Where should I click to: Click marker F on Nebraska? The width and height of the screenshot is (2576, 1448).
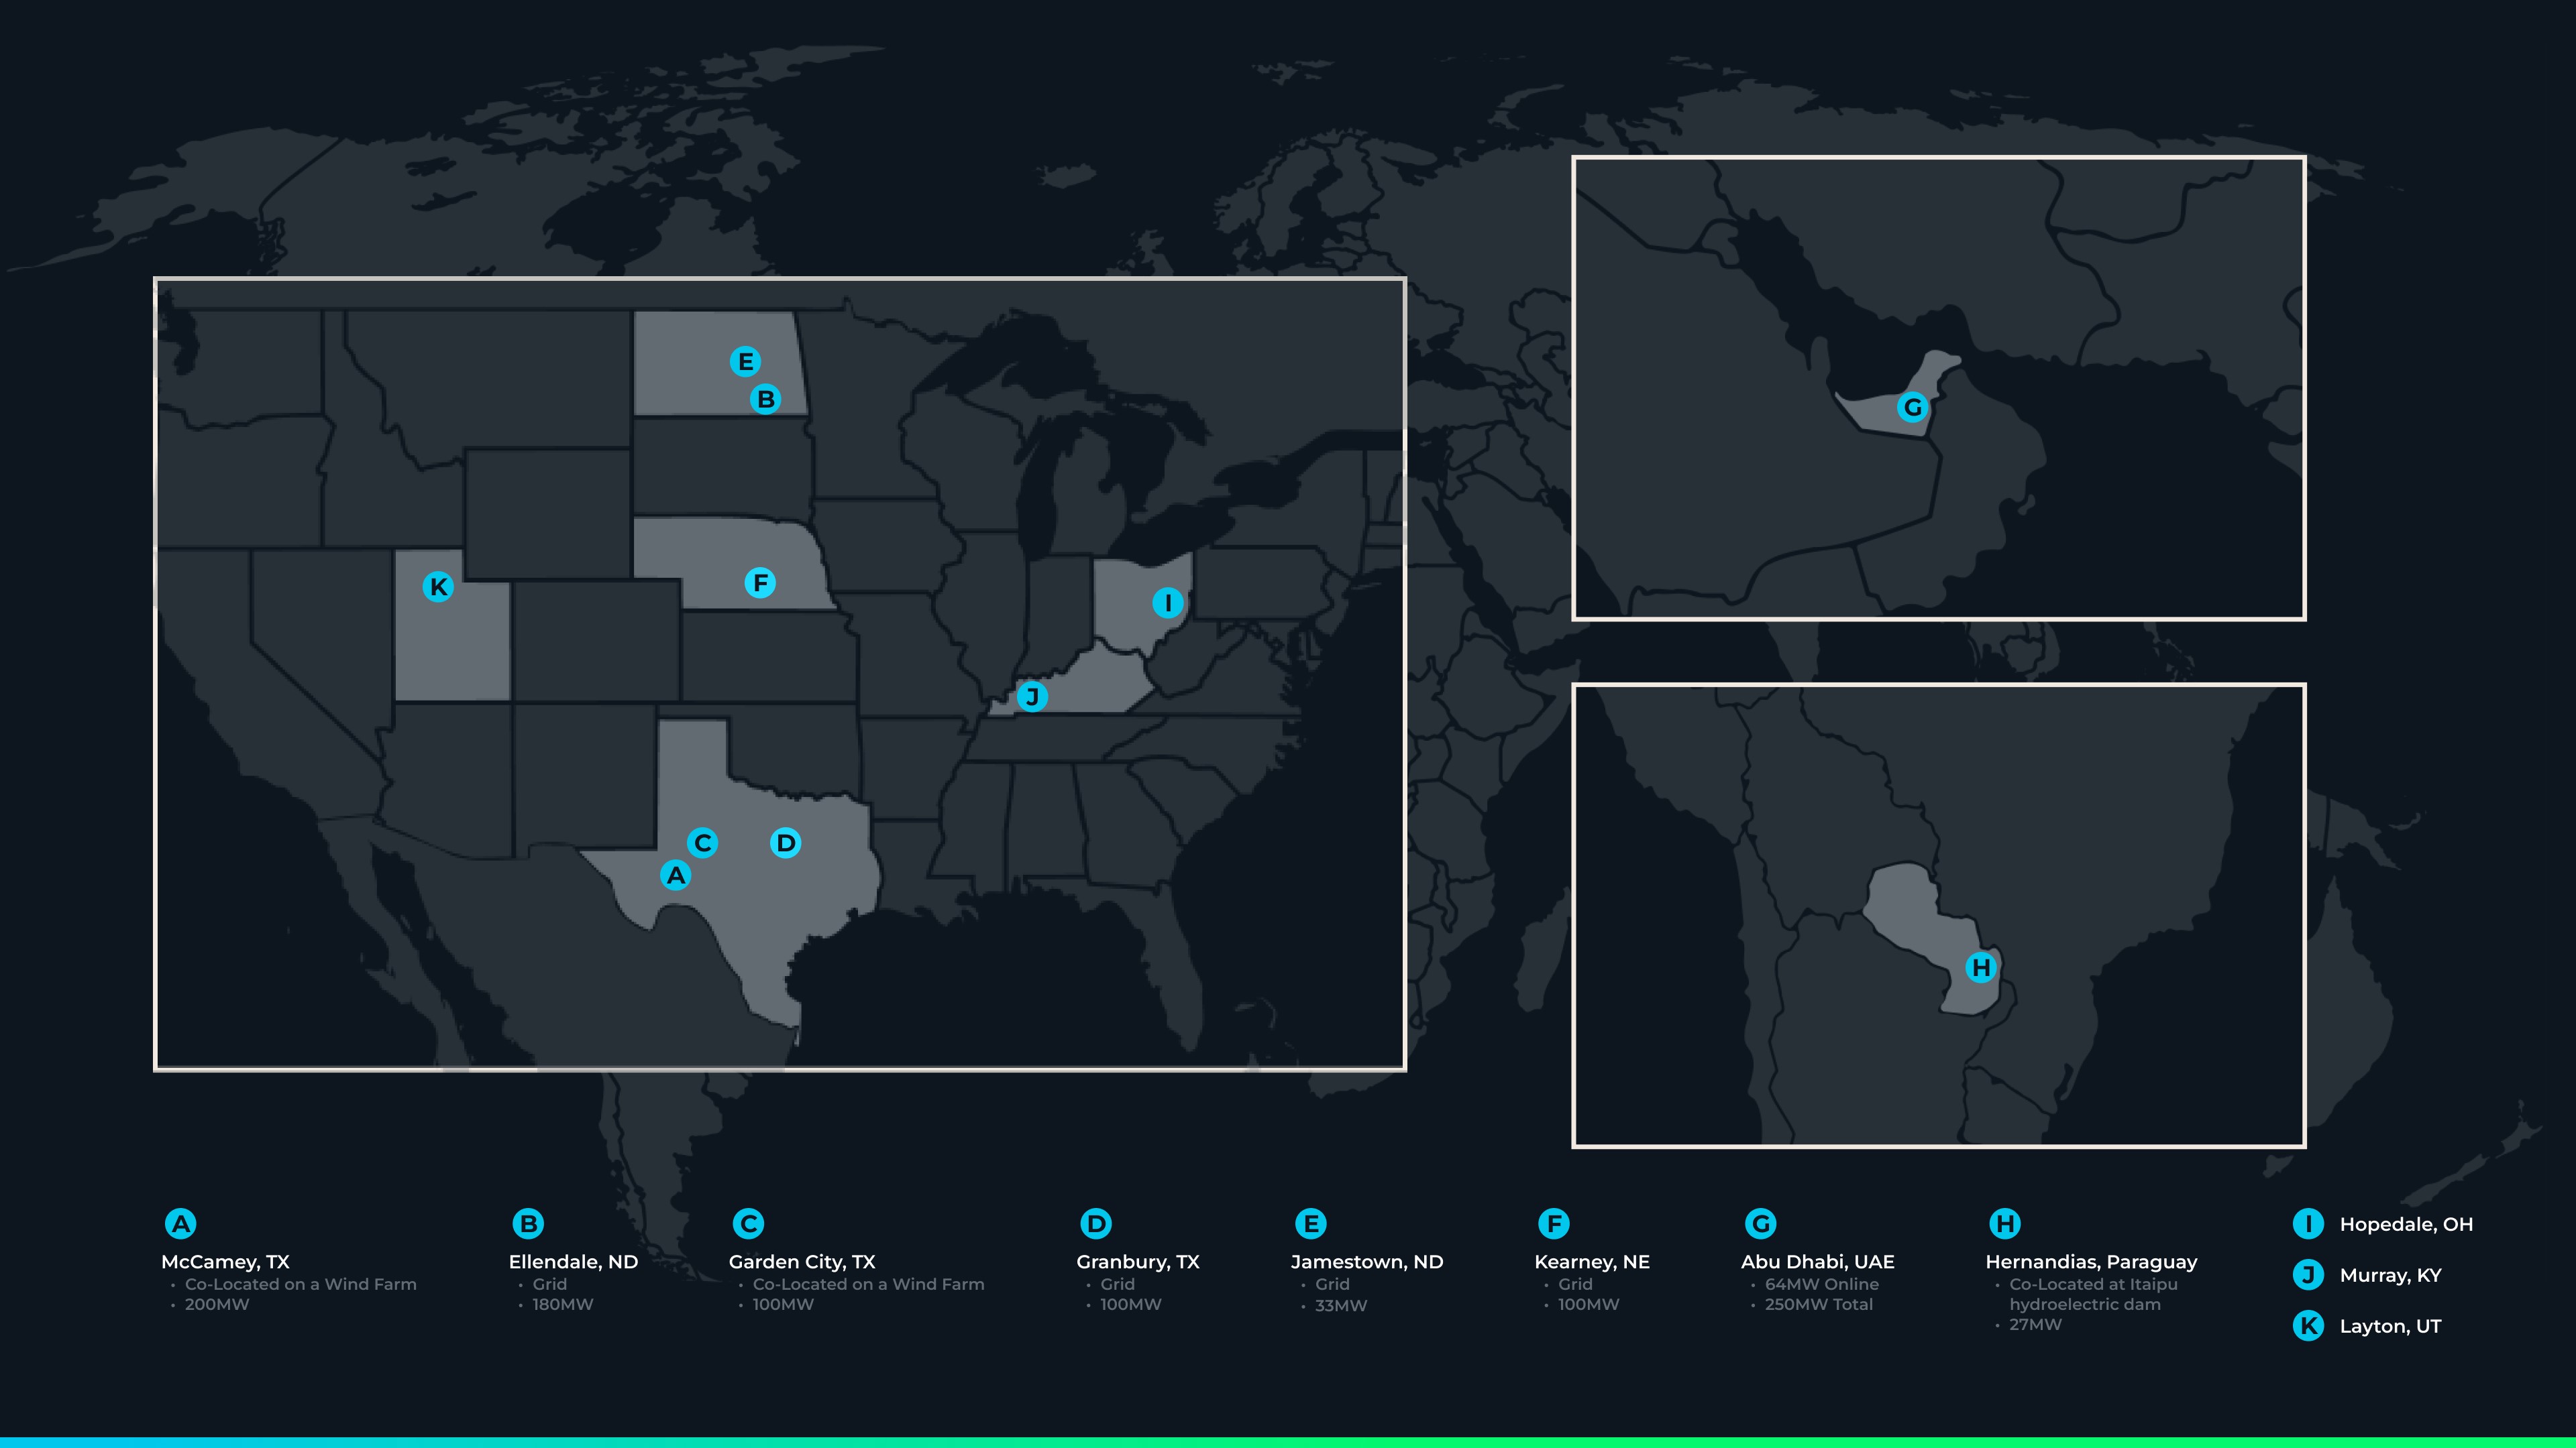coord(760,583)
